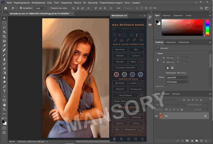Switch to the Образцы tab

point(166,15)
